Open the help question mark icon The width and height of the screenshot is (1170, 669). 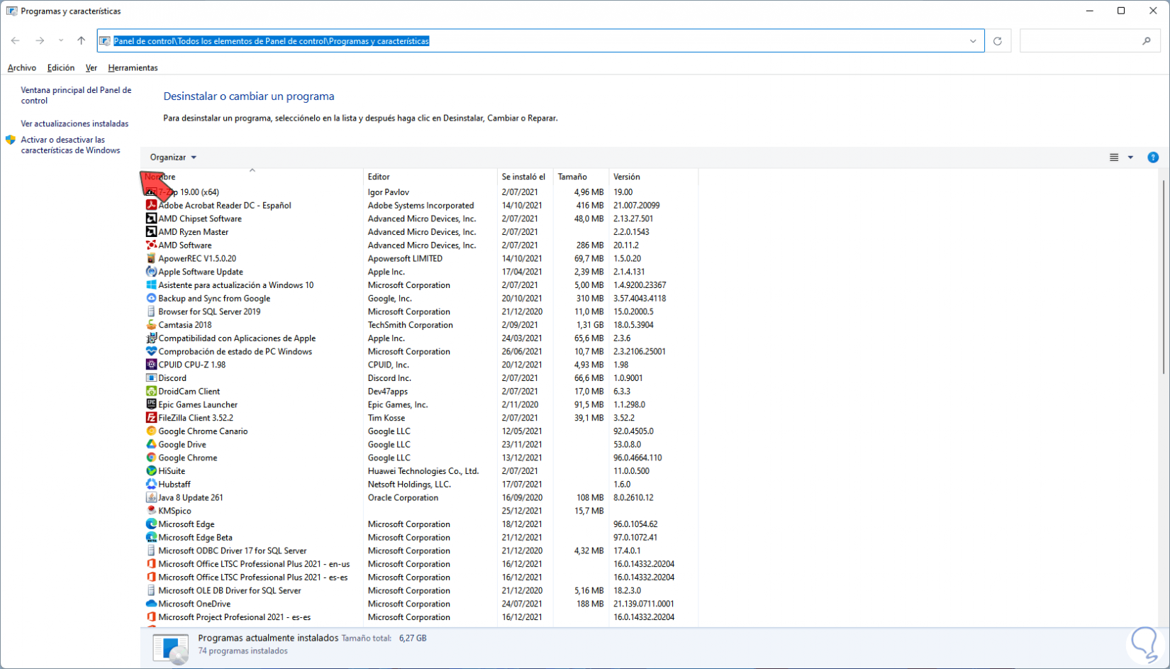pos(1153,157)
